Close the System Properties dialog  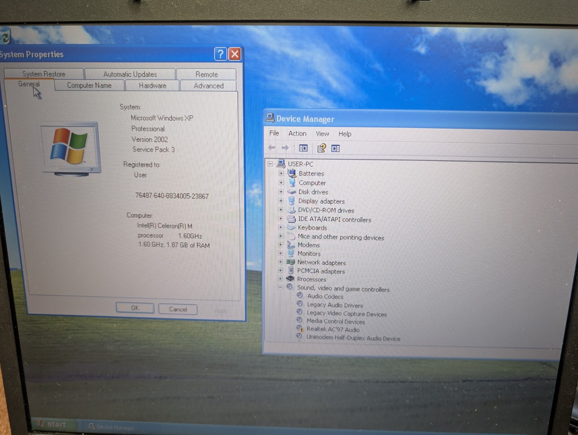point(235,54)
